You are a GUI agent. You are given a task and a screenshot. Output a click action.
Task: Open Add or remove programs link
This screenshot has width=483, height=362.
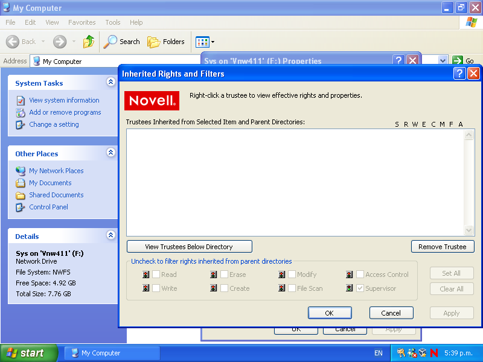(x=65, y=112)
